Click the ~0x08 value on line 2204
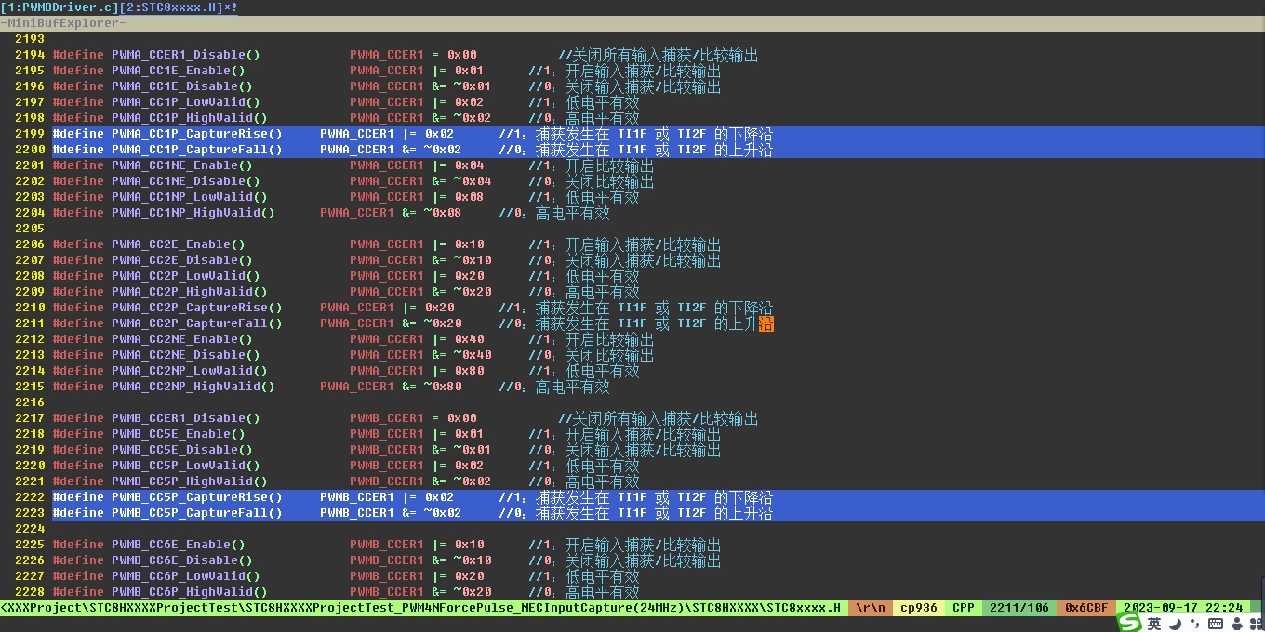The height and width of the screenshot is (632, 1265). click(443, 213)
